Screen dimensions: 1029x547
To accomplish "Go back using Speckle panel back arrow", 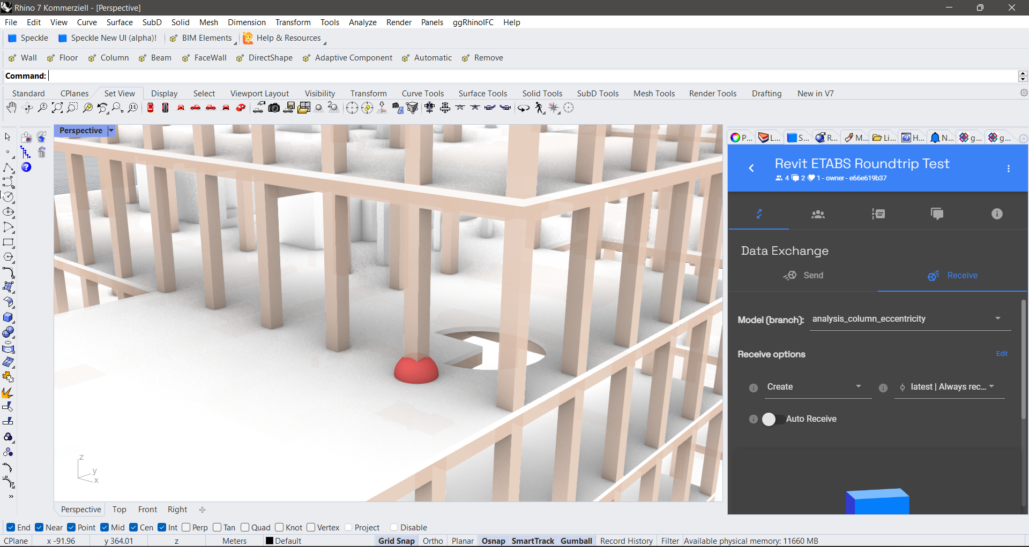I will pyautogui.click(x=751, y=168).
